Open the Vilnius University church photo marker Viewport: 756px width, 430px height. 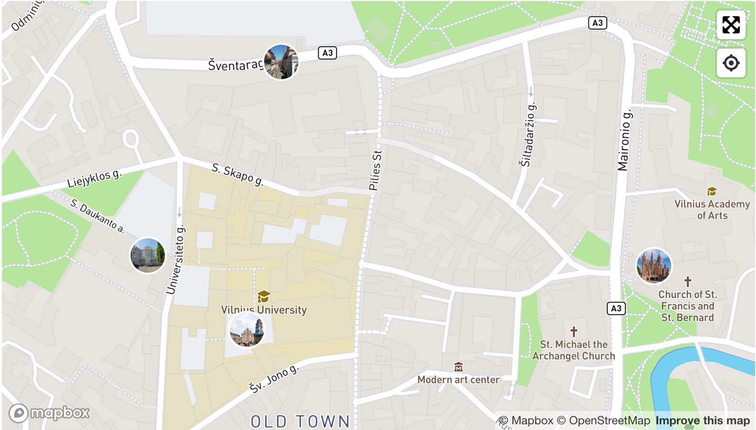[247, 330]
